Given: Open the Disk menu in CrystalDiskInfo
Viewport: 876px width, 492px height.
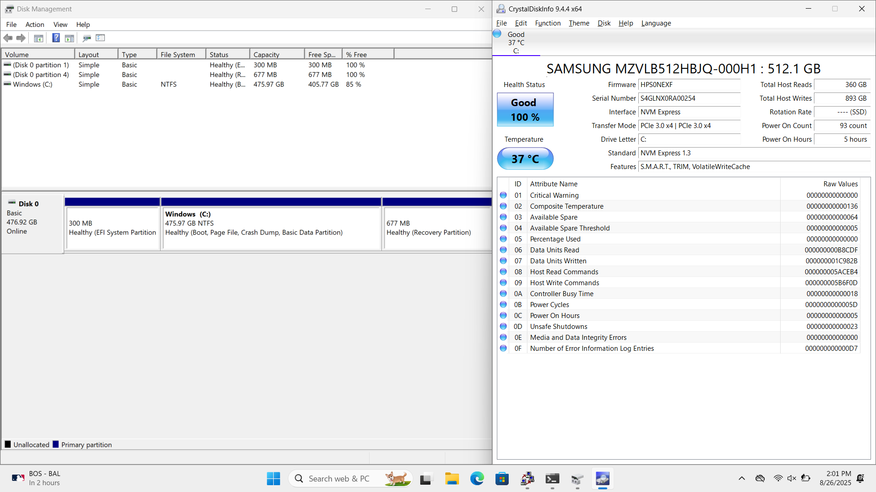Looking at the screenshot, I should (604, 23).
